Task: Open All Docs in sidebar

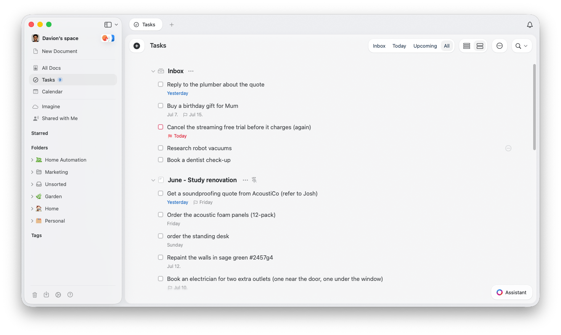Action: 73,68
